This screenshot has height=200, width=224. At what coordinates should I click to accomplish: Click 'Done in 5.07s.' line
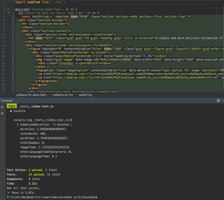pos(23,192)
